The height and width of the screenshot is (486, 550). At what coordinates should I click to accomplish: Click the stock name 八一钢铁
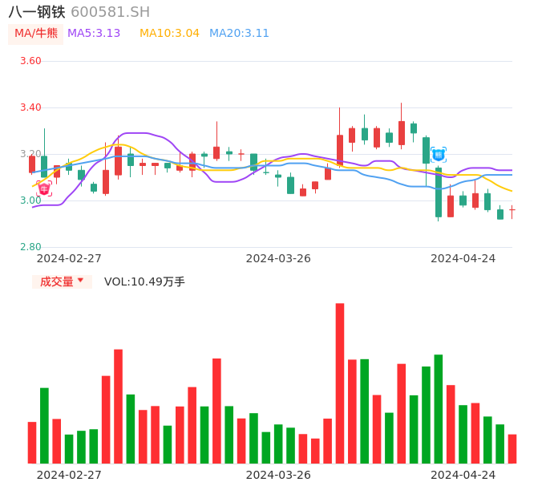click(37, 12)
